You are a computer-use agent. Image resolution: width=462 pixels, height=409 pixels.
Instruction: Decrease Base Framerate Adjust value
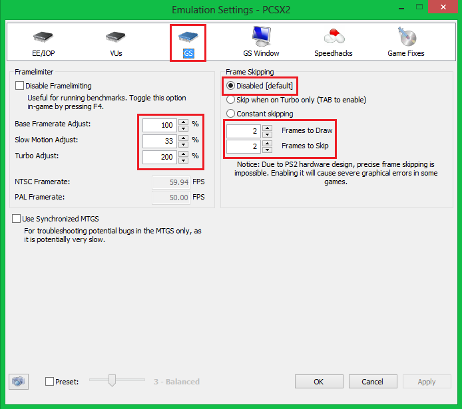(184, 128)
